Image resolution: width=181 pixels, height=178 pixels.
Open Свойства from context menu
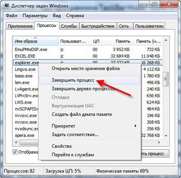90,146
